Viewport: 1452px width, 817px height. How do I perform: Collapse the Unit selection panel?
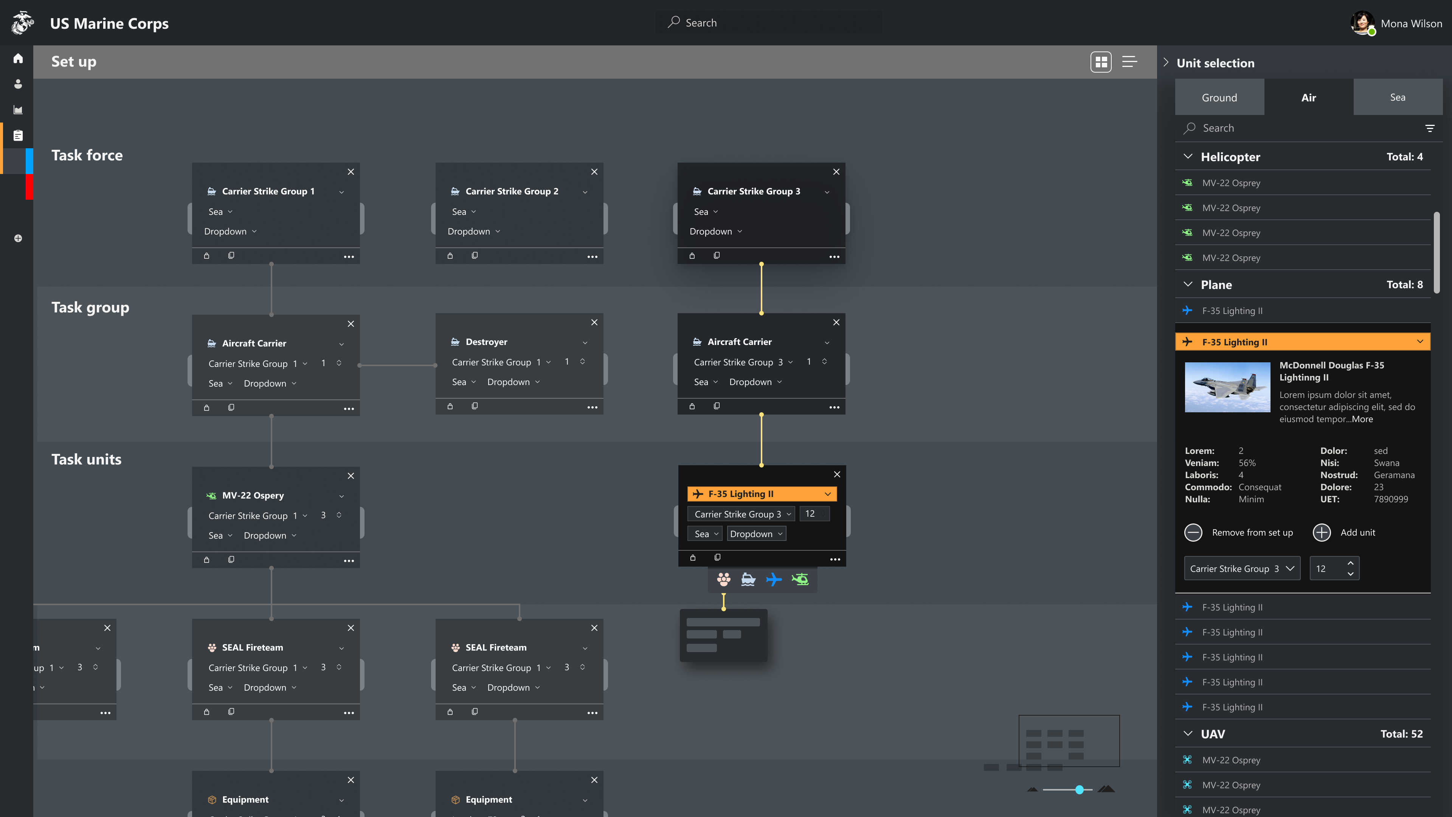point(1166,62)
